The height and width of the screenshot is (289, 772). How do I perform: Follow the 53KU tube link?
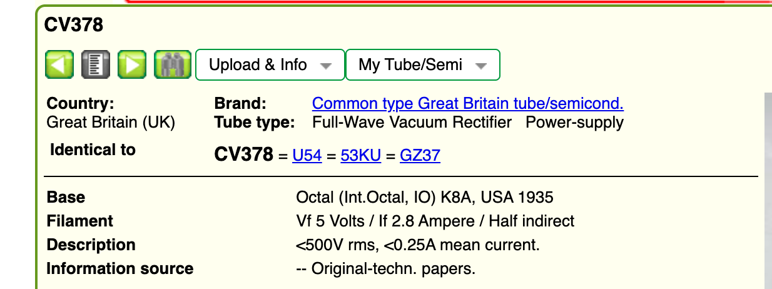(x=360, y=155)
